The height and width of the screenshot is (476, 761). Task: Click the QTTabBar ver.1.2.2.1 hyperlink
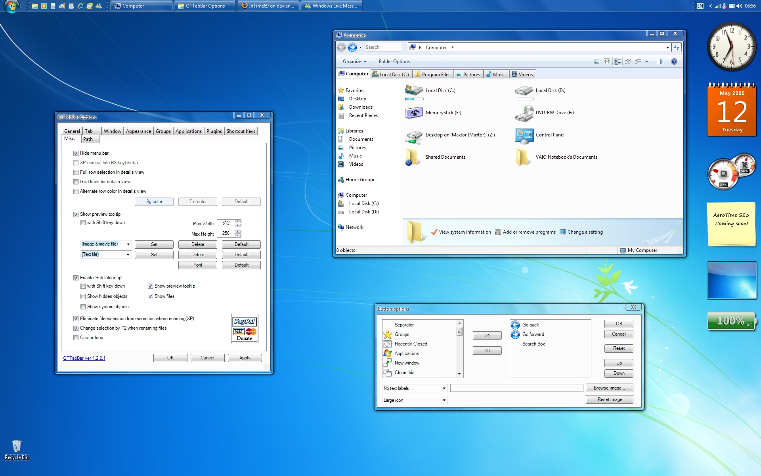tap(83, 358)
